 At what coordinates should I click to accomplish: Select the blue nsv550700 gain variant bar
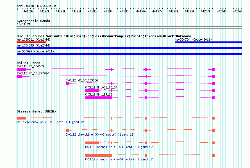coord(208,42)
